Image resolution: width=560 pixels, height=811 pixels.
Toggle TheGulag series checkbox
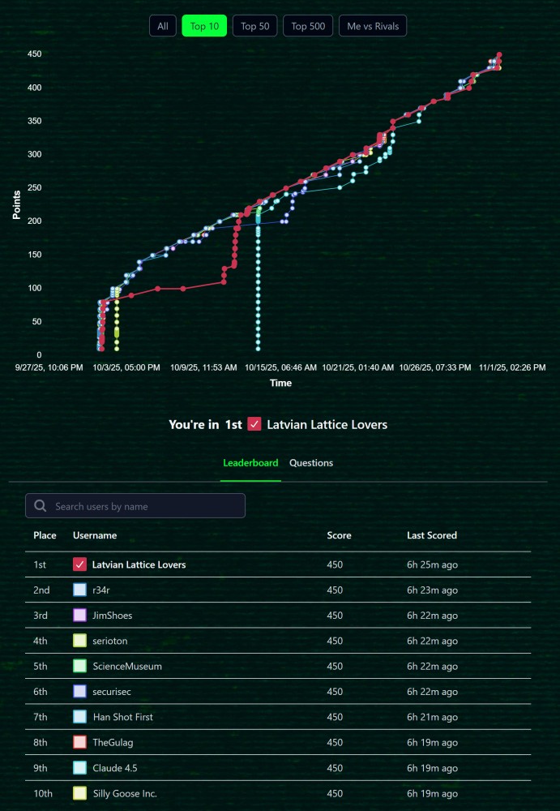click(79, 742)
